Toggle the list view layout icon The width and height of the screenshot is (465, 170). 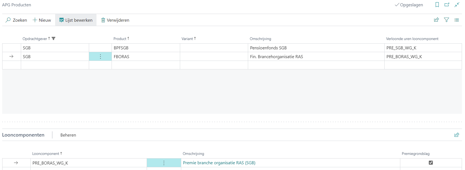click(x=457, y=20)
